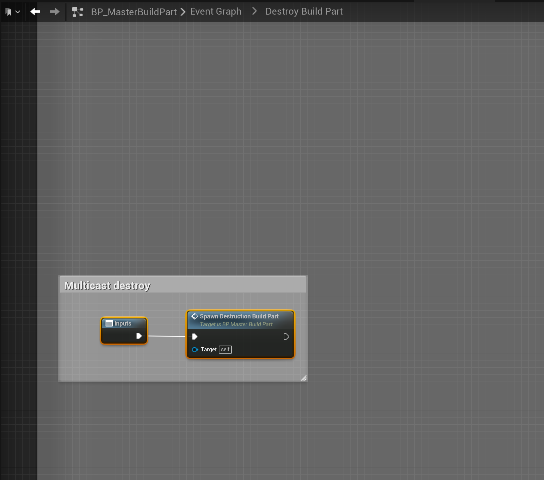This screenshot has height=480, width=544.
Task: Click the chevron after Event Graph
Action: tap(254, 12)
